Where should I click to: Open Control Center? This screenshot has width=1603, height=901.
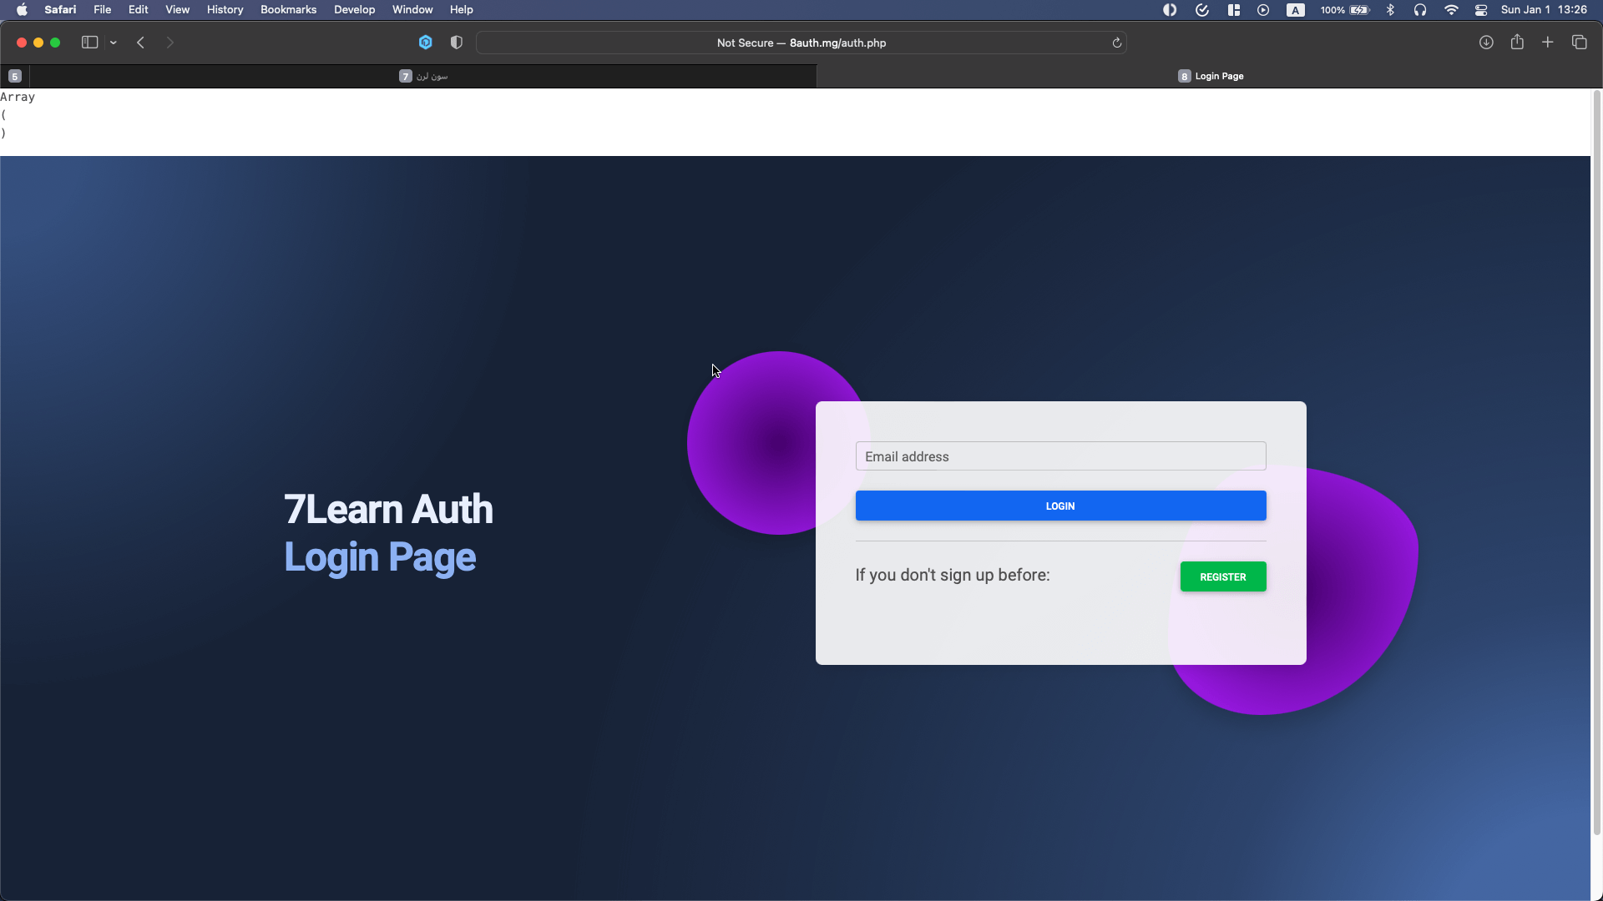pos(1481,10)
